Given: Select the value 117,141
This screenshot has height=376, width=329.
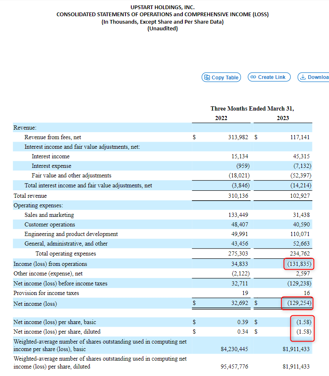Looking at the screenshot, I should point(300,137).
